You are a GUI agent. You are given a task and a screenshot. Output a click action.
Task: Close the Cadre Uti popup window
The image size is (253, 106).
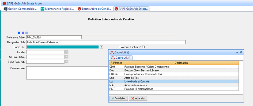pyautogui.click(x=241, y=52)
